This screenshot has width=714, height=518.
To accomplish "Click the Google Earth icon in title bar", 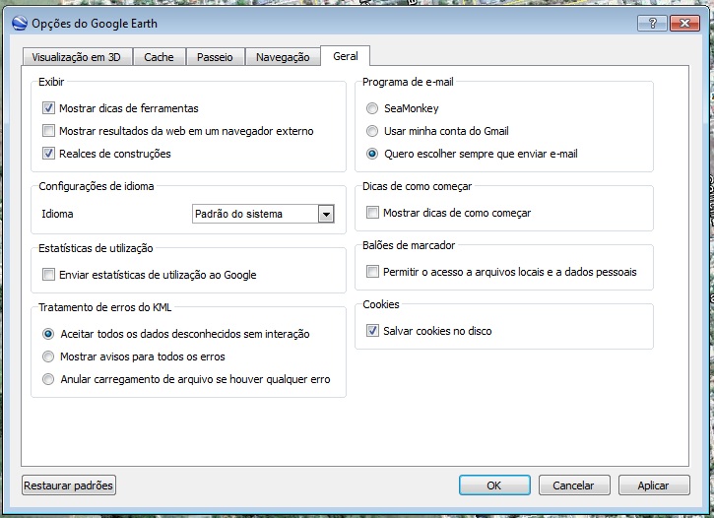I will click(x=19, y=23).
